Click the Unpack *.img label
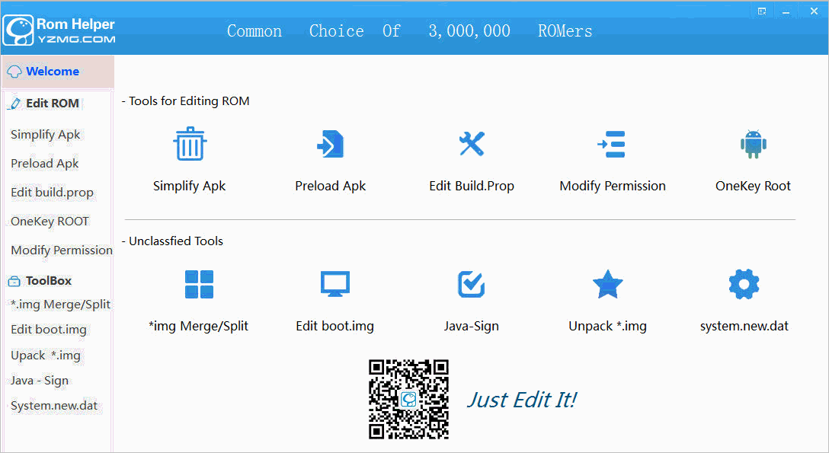 click(607, 327)
